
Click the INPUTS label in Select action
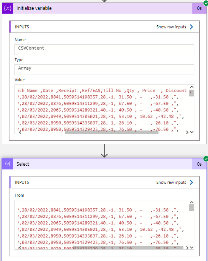pyautogui.click(x=22, y=182)
